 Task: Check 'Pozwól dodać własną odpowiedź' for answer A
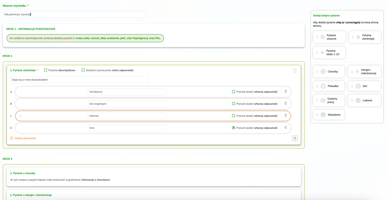tap(234, 91)
